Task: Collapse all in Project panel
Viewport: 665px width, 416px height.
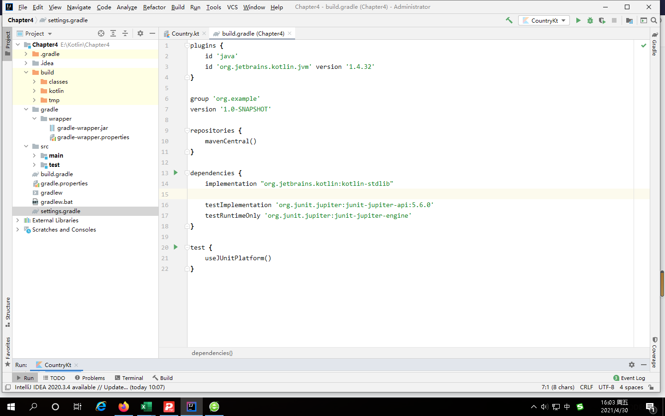Action: (125, 33)
